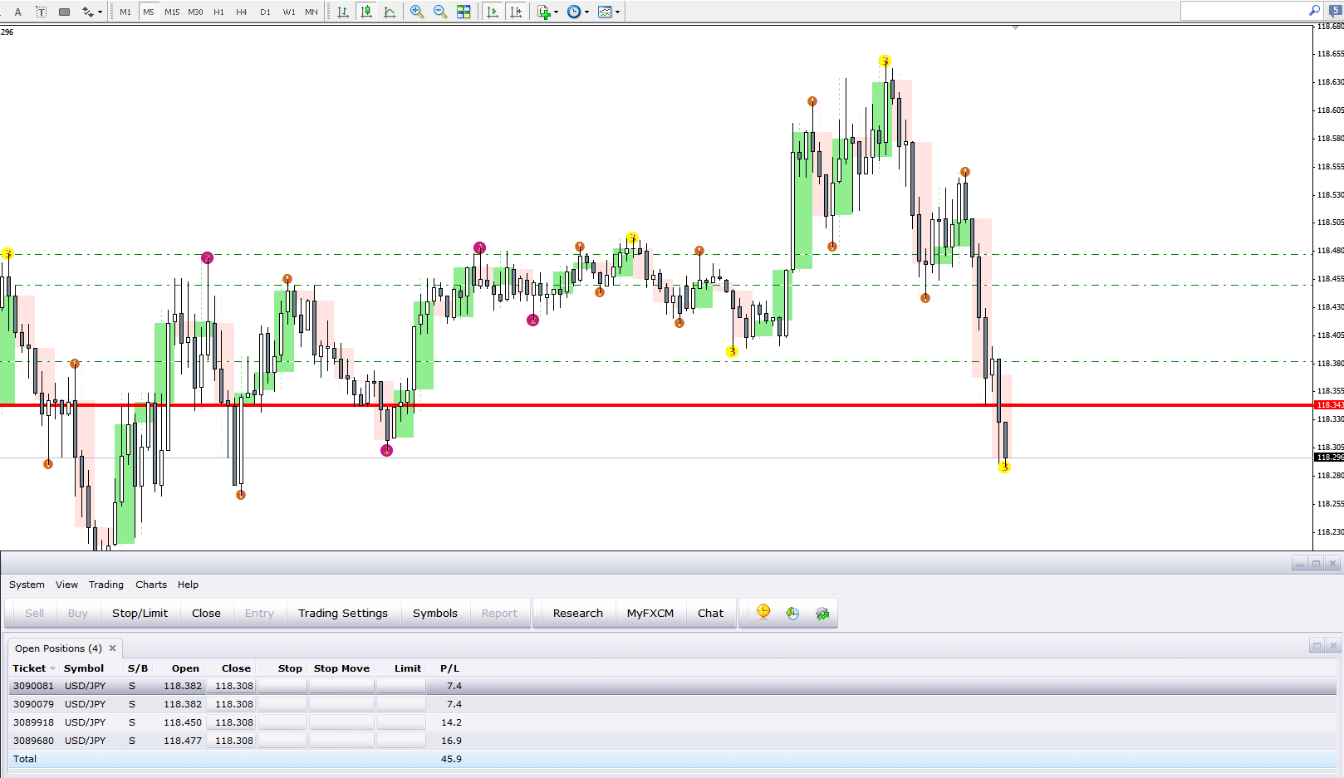
Task: Expand the indicators list dropdown arrow
Action: 556,12
